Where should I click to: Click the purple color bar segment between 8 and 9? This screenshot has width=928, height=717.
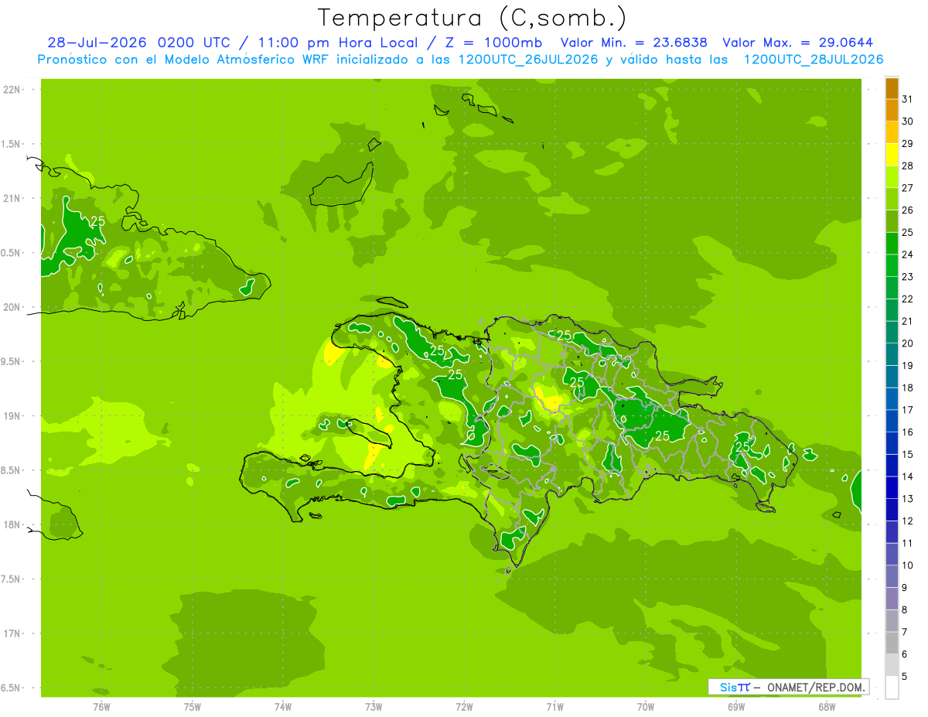click(892, 599)
